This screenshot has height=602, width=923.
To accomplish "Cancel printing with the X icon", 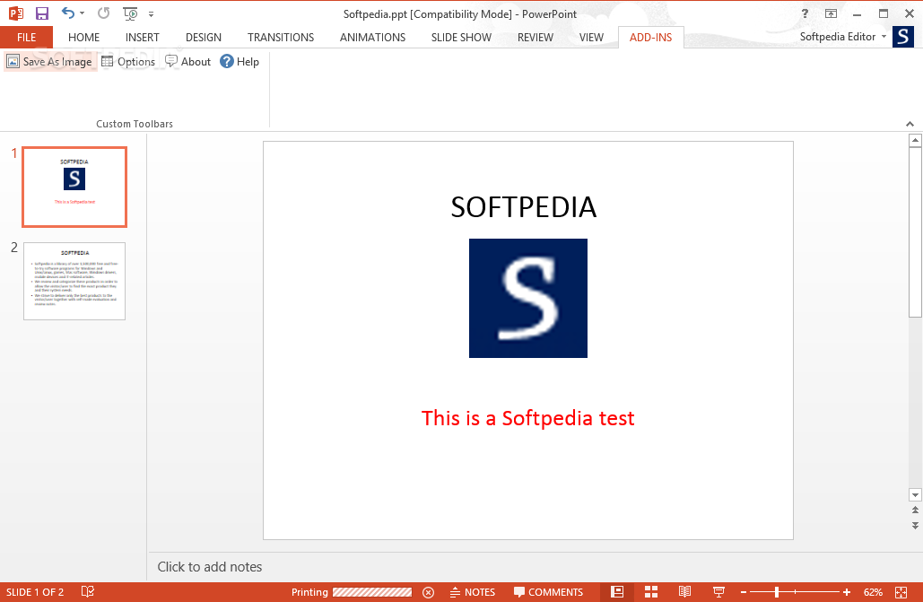I will (x=429, y=592).
